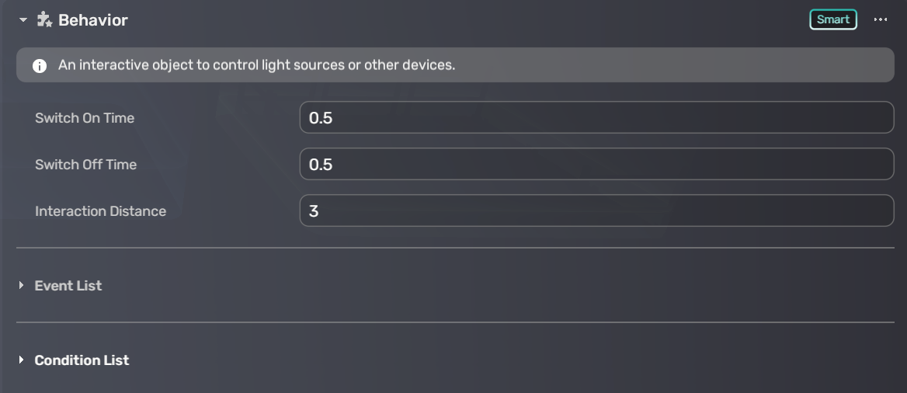Click empty header space left of Smart badge
The width and height of the screenshot is (907, 393).
(466, 20)
